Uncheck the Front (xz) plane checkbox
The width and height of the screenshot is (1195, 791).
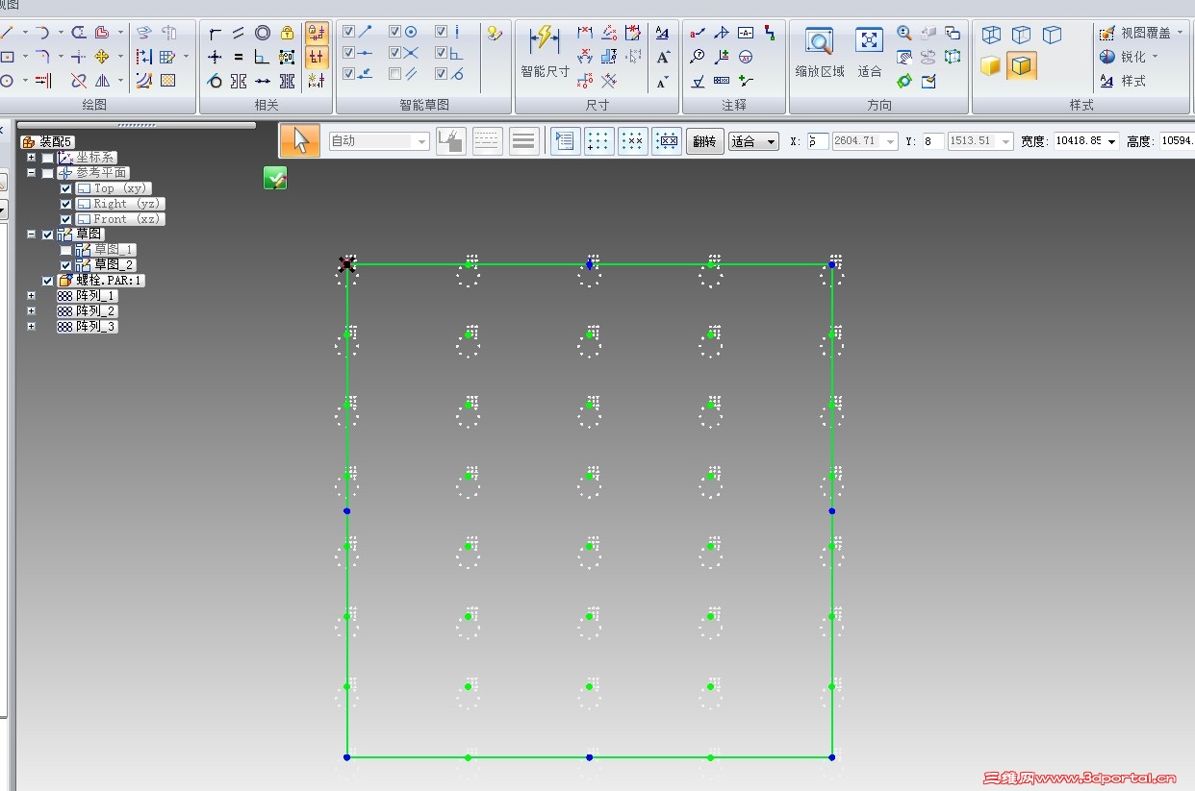pyautogui.click(x=65, y=219)
